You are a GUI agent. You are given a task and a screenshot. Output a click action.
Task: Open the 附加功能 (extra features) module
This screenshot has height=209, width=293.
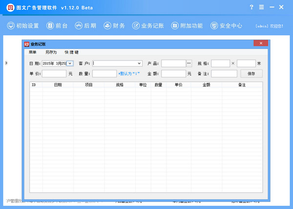(185, 26)
